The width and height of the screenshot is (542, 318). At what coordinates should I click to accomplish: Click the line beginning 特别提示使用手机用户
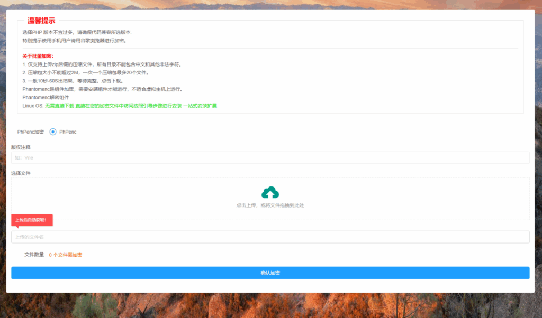click(x=75, y=41)
